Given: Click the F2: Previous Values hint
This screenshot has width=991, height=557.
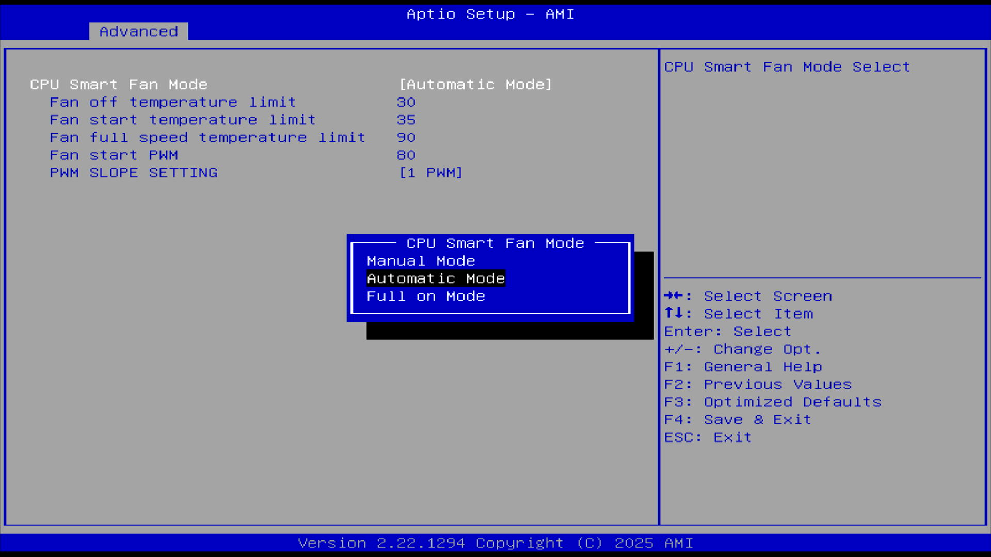Looking at the screenshot, I should coord(758,384).
